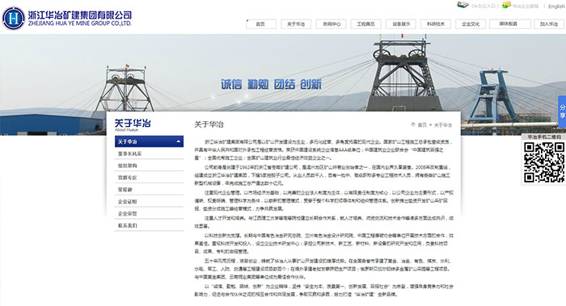Click the Huaye mobile QR code image
The image size is (566, 306).
(x=544, y=162)
